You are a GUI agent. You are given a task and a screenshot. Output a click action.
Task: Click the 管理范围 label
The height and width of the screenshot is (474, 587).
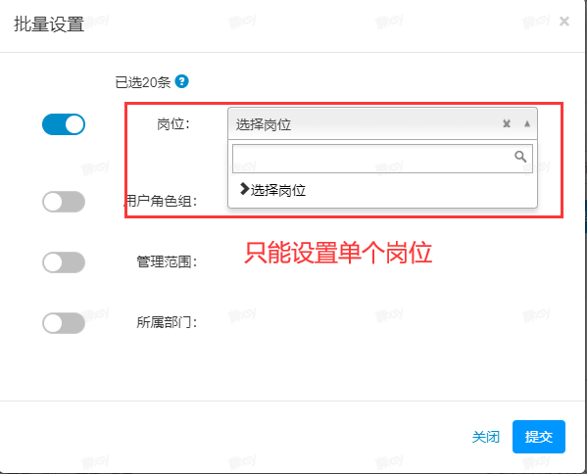click(x=167, y=261)
